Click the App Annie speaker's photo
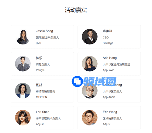This screenshot has width=152, height=133. [90, 91]
